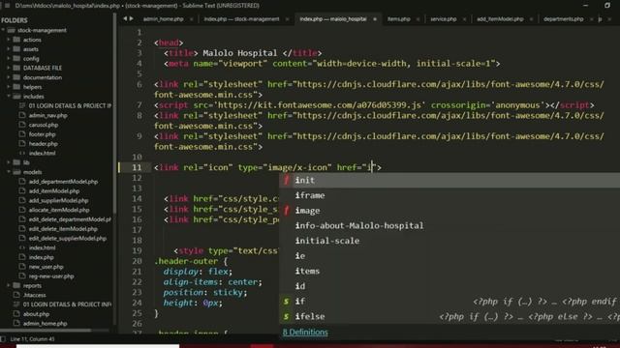Viewport: 620px width, 348px height.
Task: Click sidebar horizontal scrollbar
Action: point(46,331)
